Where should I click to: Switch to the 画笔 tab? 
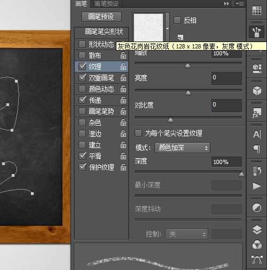pos(81,3)
